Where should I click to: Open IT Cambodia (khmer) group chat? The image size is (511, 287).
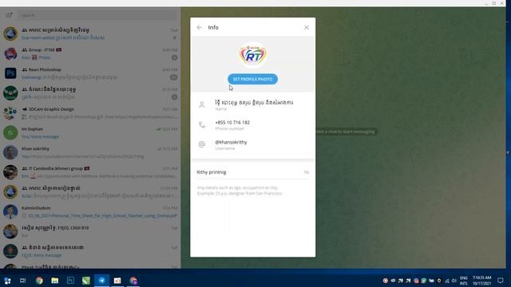90,172
